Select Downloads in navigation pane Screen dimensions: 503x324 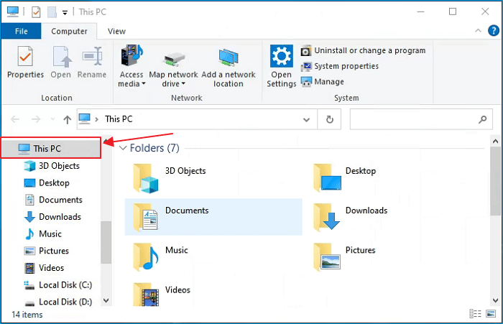[59, 217]
